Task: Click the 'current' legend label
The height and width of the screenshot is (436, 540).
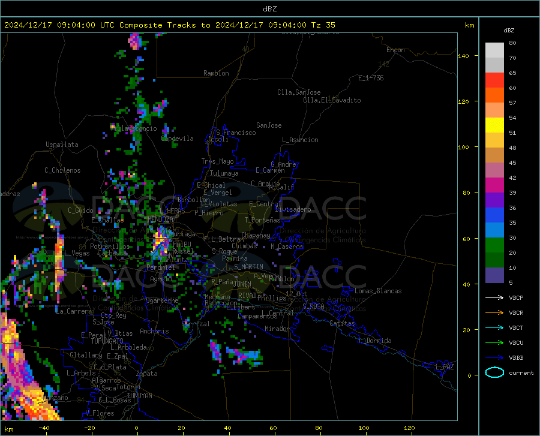Action: (521, 373)
